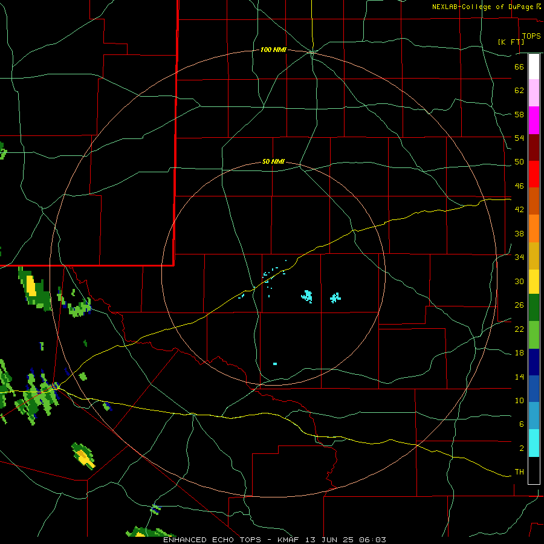544x544 pixels.
Task: Select the magenta legend color block
Action: [534, 120]
